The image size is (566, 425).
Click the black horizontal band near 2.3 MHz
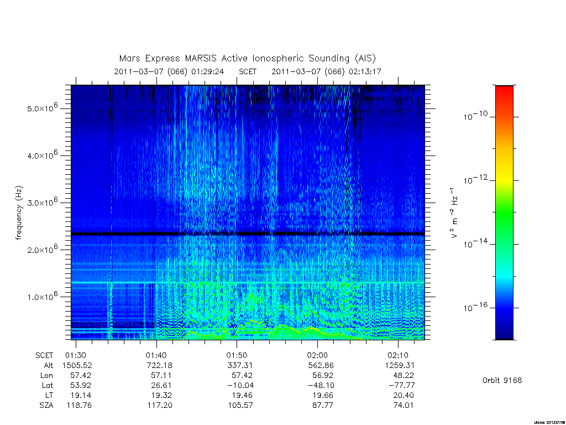(x=248, y=234)
